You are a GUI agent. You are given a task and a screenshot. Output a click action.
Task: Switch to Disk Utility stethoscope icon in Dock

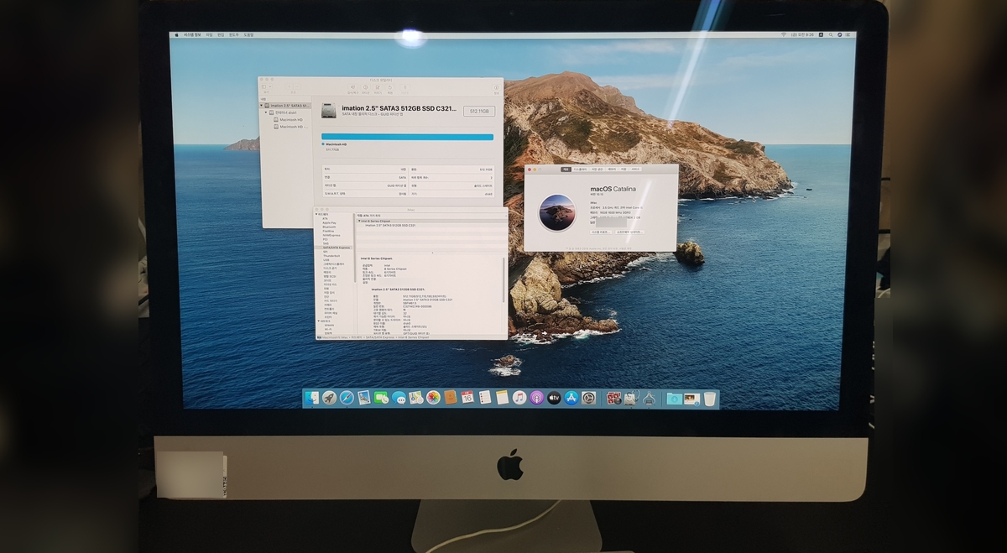click(x=631, y=398)
